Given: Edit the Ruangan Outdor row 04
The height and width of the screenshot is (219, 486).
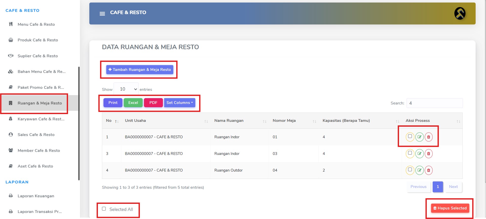Looking at the screenshot, I should pyautogui.click(x=419, y=170).
